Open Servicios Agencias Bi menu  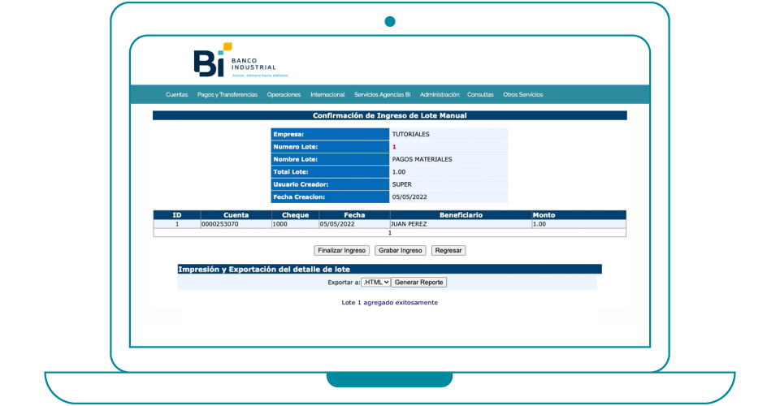click(x=382, y=95)
